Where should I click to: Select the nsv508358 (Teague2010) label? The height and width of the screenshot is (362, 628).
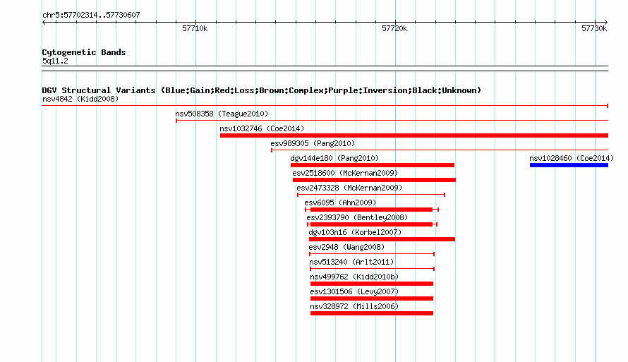coord(222,114)
